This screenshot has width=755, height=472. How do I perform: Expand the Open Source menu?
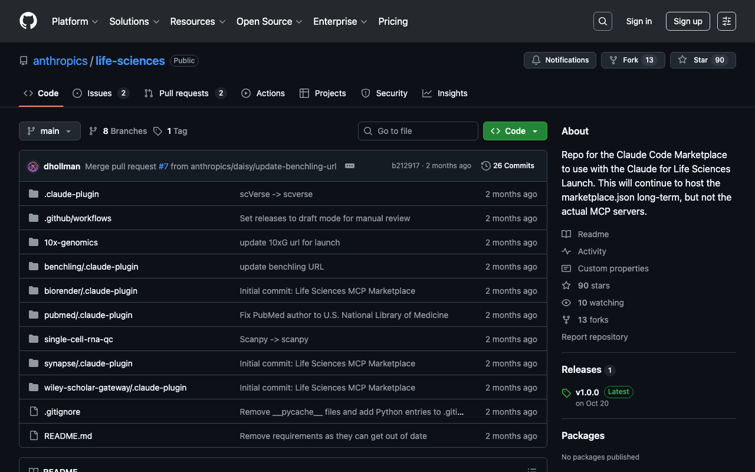point(269,21)
